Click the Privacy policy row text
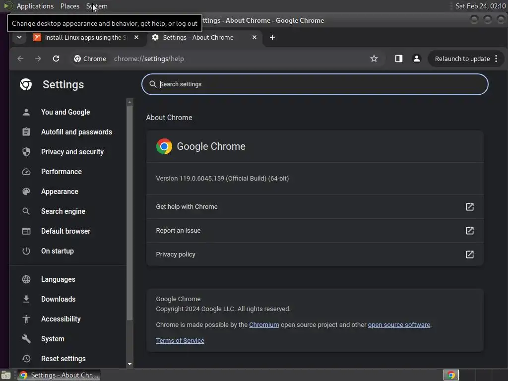The height and width of the screenshot is (381, 508). pyautogui.click(x=176, y=254)
